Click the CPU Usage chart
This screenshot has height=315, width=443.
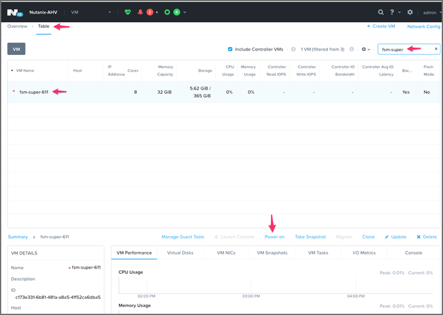275,285
